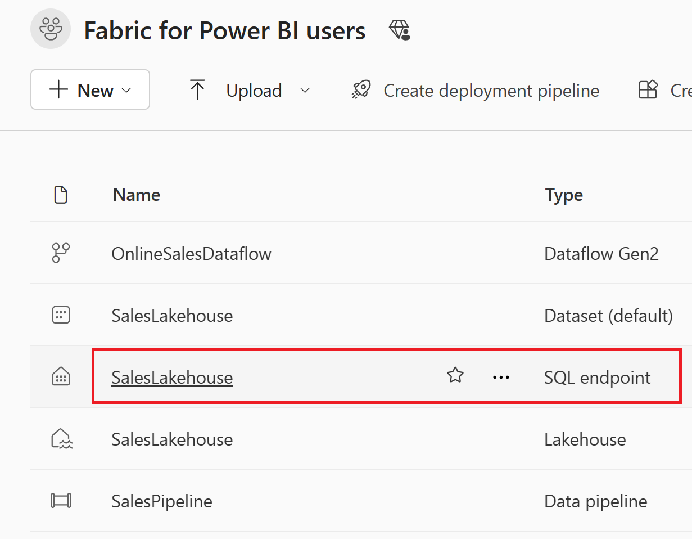Open the SalesLakehouse SQL endpoint

click(x=172, y=377)
